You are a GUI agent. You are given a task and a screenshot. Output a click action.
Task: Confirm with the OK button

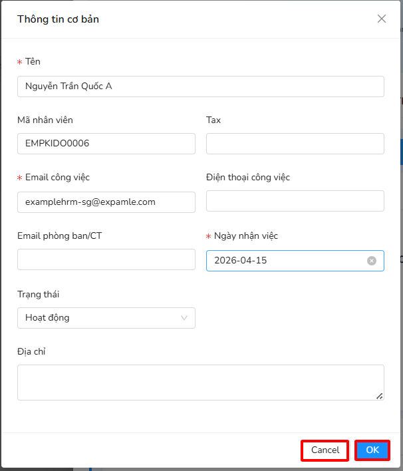point(372,450)
